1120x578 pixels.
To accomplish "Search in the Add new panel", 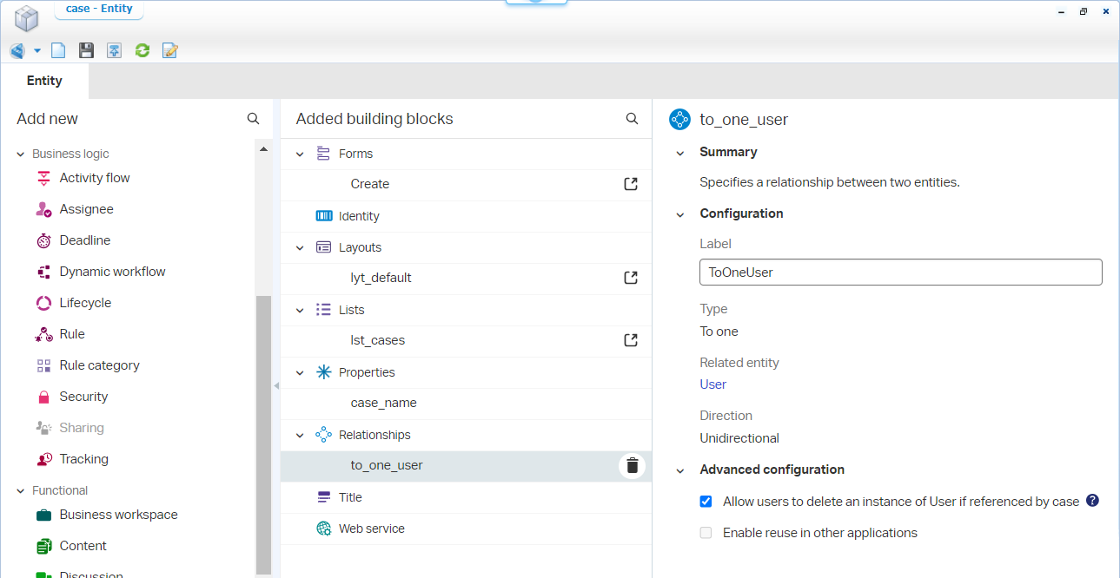I will [253, 119].
